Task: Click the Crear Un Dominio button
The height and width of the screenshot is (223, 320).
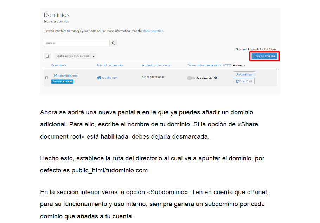Action: (264, 56)
